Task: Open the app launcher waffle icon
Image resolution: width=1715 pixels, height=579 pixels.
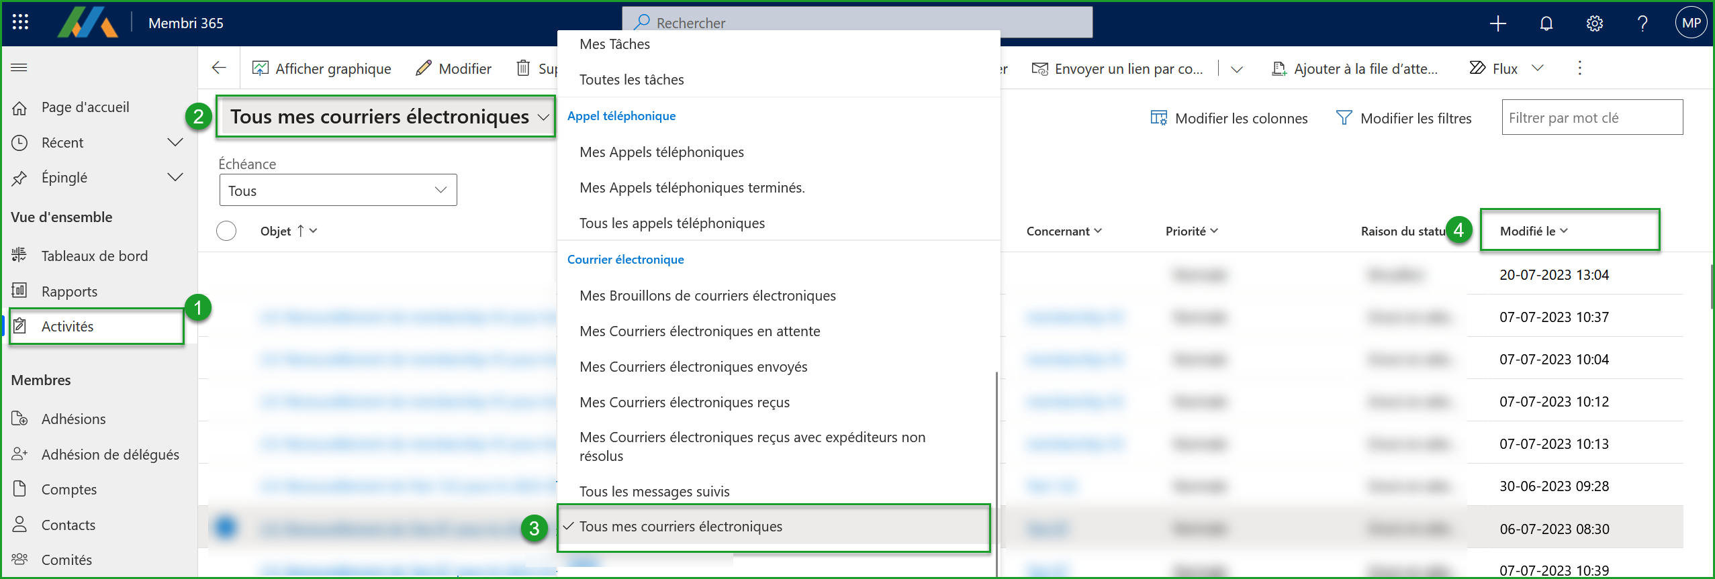Action: click(20, 23)
